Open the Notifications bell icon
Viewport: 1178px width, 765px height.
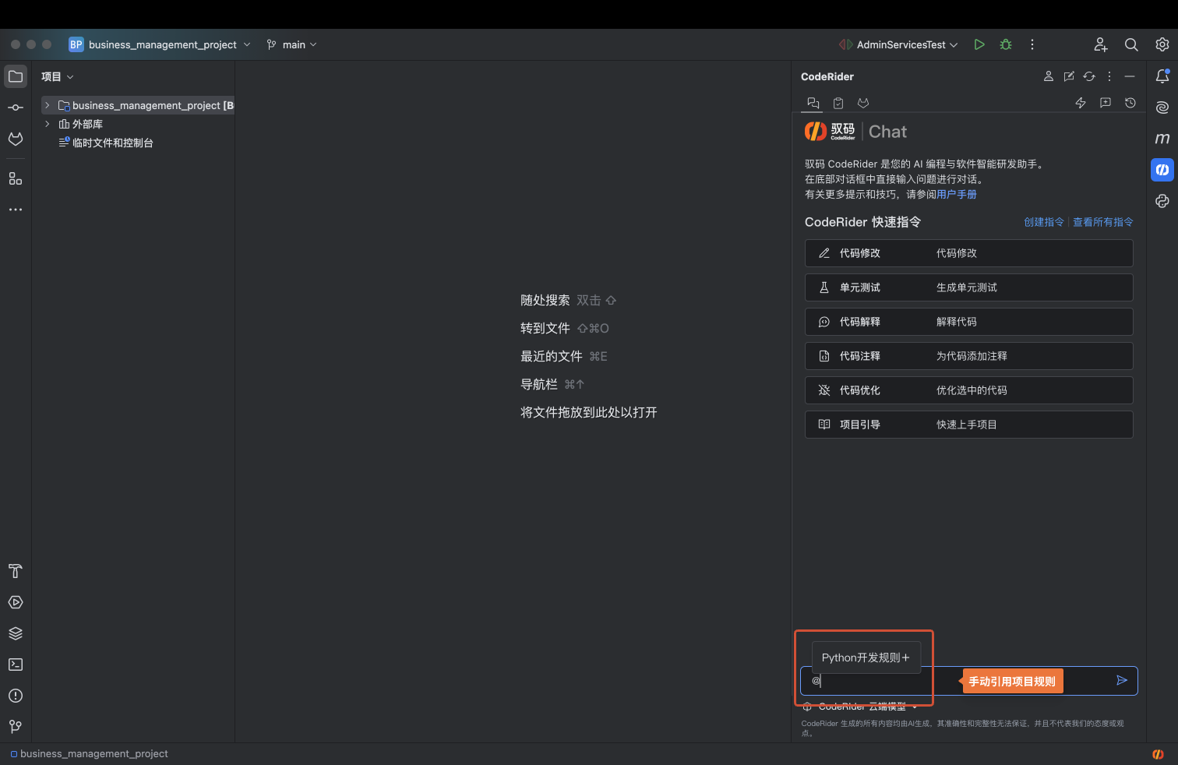tap(1162, 76)
